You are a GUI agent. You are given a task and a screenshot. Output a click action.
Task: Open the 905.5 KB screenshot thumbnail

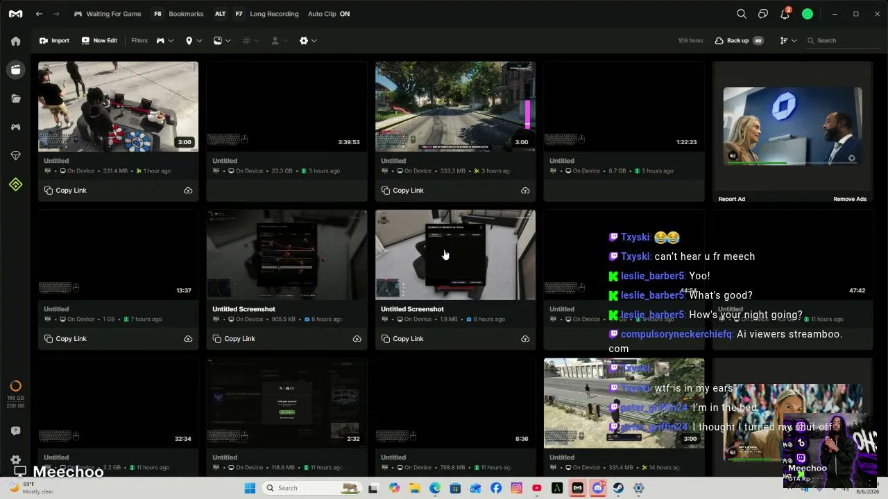click(287, 255)
